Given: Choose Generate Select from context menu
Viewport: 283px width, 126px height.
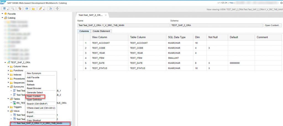Looking at the screenshot, I should click(35, 93).
